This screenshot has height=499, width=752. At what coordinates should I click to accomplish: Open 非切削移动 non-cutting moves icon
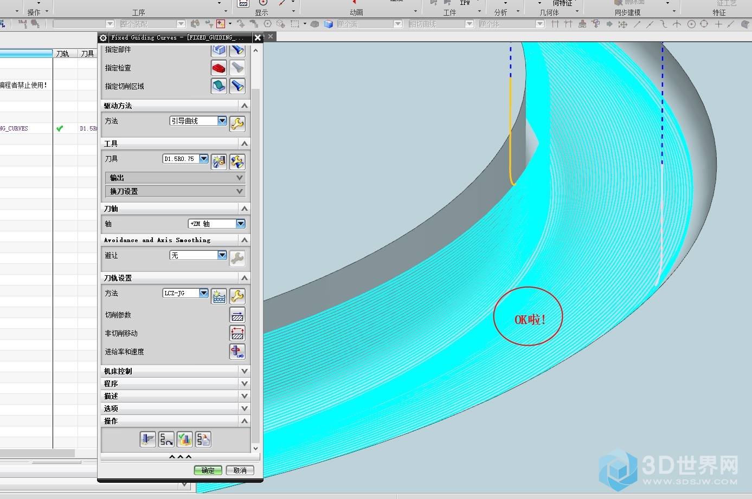point(237,333)
